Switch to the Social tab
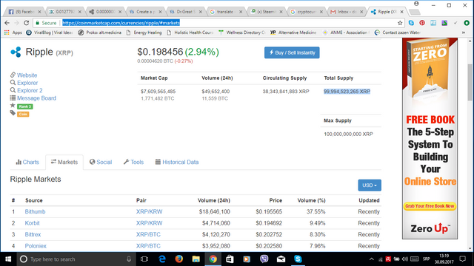This screenshot has width=474, height=266. pos(101,162)
